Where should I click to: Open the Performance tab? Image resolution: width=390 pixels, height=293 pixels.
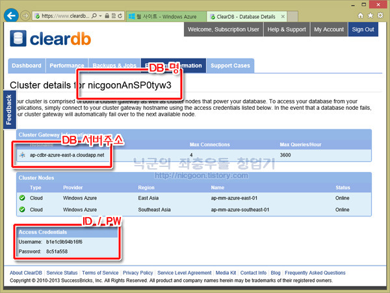click(67, 66)
